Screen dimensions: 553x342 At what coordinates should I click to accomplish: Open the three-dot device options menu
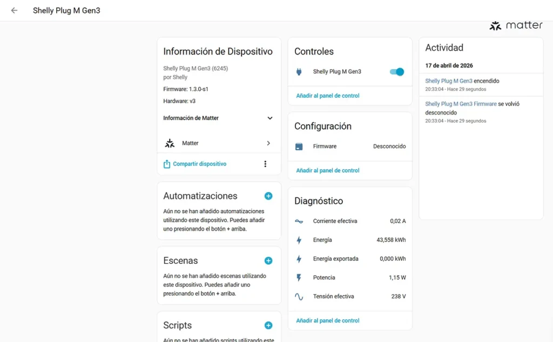click(265, 164)
